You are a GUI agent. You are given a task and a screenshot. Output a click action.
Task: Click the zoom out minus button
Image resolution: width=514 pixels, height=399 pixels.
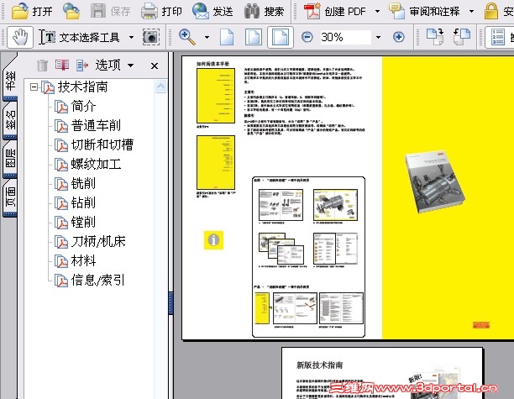click(x=307, y=37)
